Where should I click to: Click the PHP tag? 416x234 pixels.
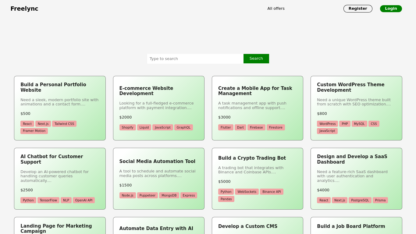coord(345,124)
